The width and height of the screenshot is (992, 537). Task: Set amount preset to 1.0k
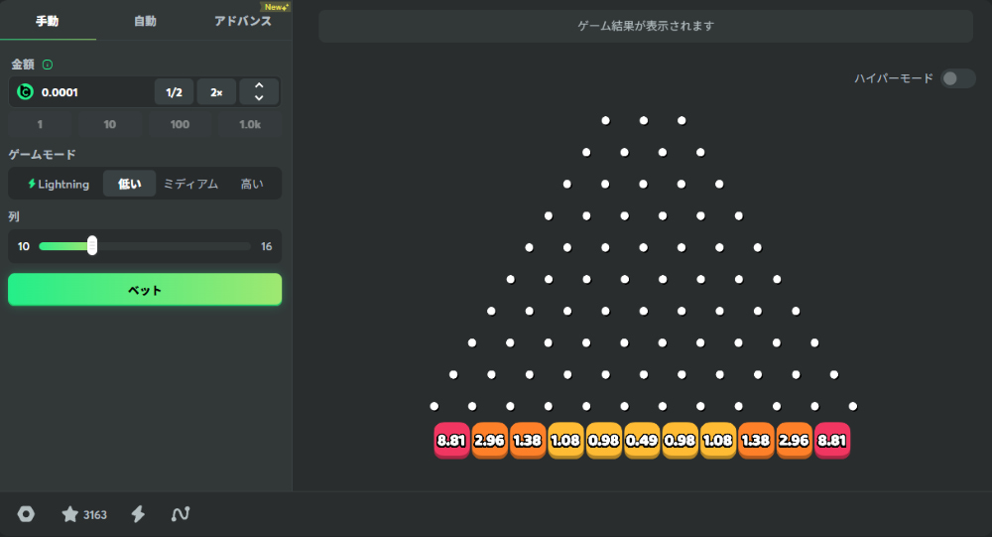tap(250, 125)
